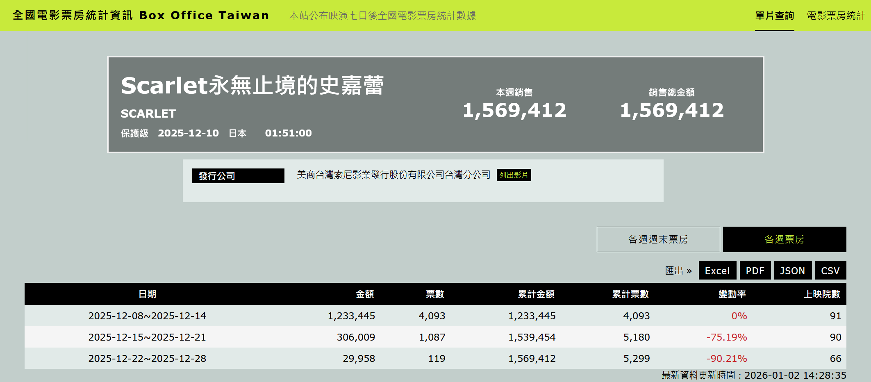Viewport: 871px width, 382px height.
Task: Sort the table by 金額 column
Action: (364, 294)
